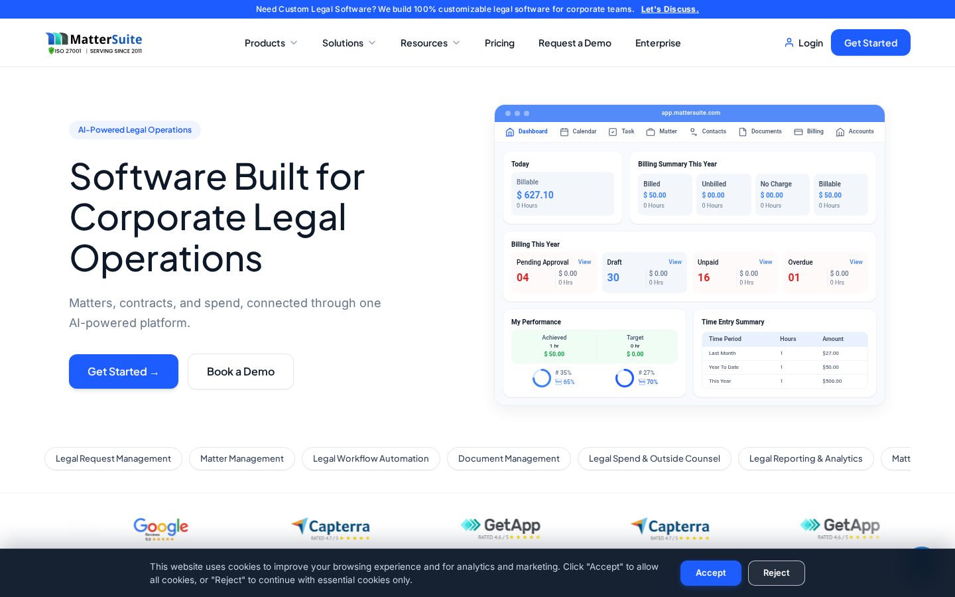Viewport: 955px width, 597px height.
Task: Click the header Get Started button
Action: tap(871, 42)
